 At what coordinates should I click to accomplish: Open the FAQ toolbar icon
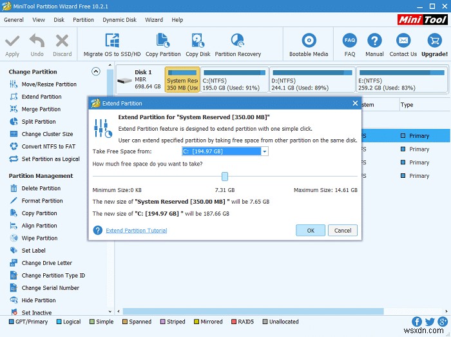point(349,41)
